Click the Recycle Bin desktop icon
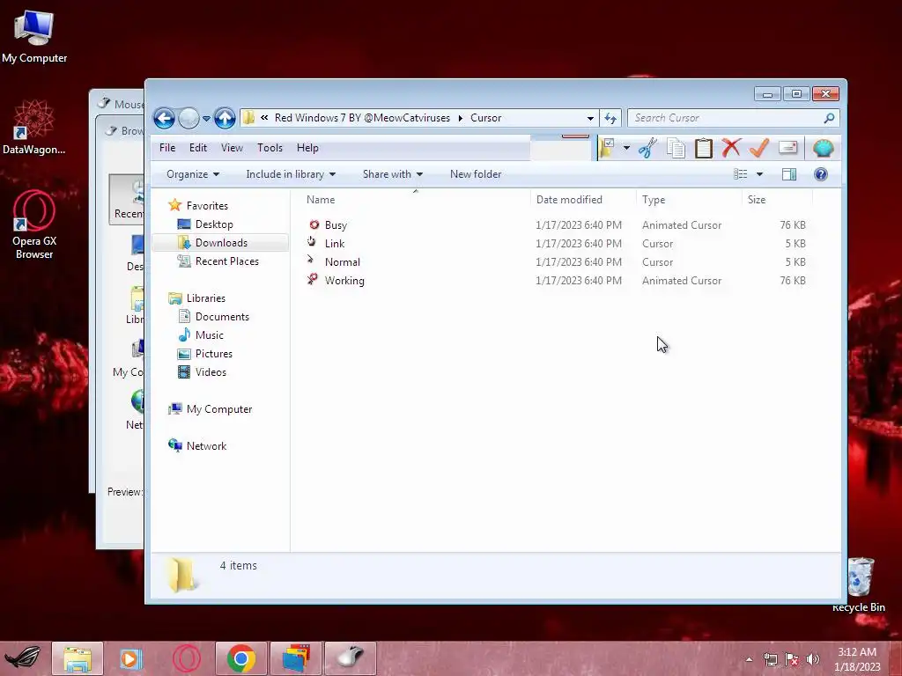 pos(859,584)
